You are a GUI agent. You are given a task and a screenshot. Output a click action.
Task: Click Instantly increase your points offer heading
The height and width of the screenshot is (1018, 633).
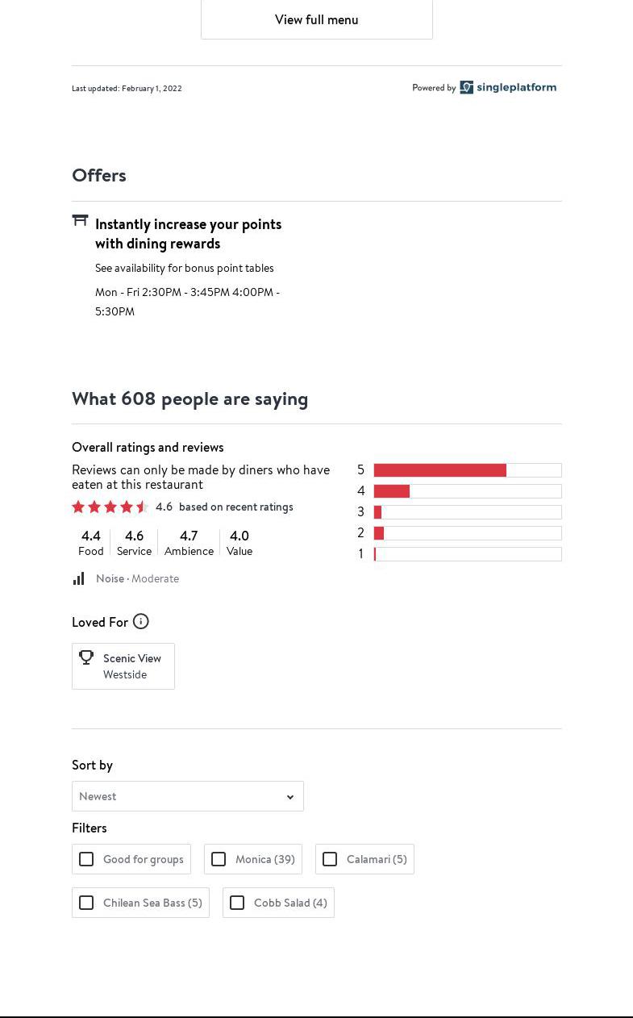[188, 233]
